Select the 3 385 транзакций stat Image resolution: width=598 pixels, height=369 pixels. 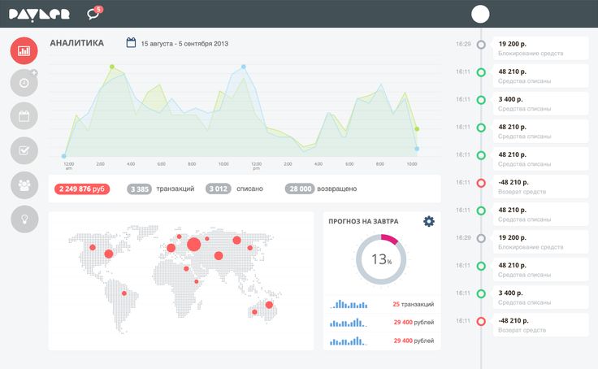click(161, 189)
